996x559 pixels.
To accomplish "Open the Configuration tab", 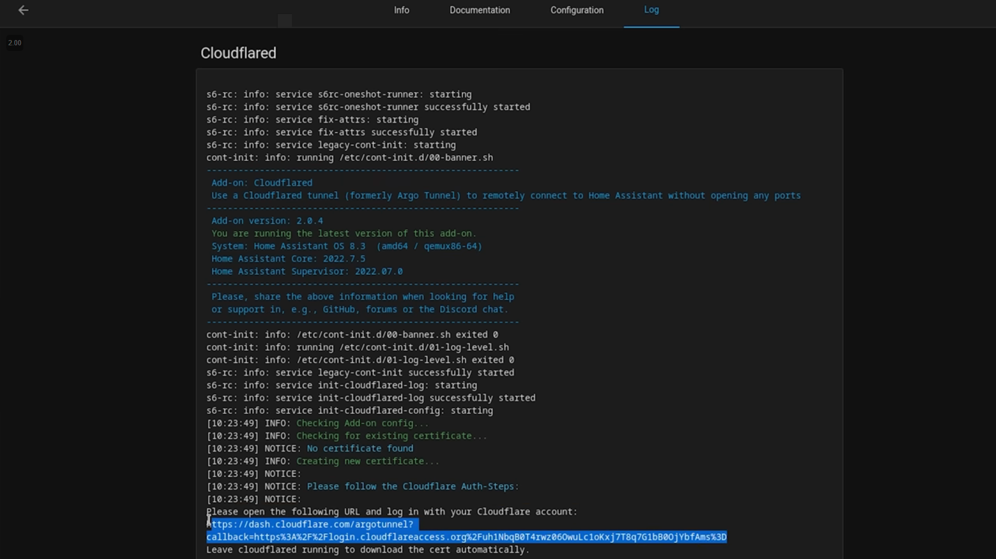I will [577, 10].
